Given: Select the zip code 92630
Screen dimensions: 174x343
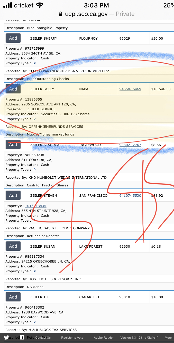Looking at the screenshot, I should pos(125,247).
